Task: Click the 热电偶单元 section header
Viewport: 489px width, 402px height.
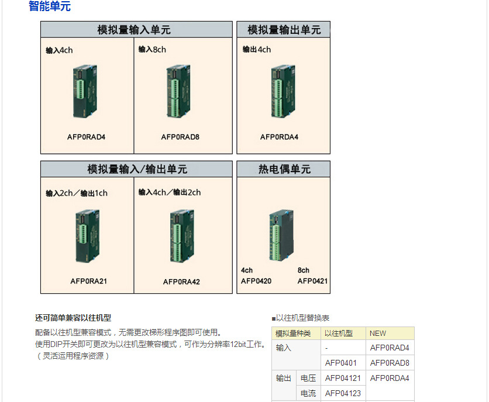Action: 283,169
